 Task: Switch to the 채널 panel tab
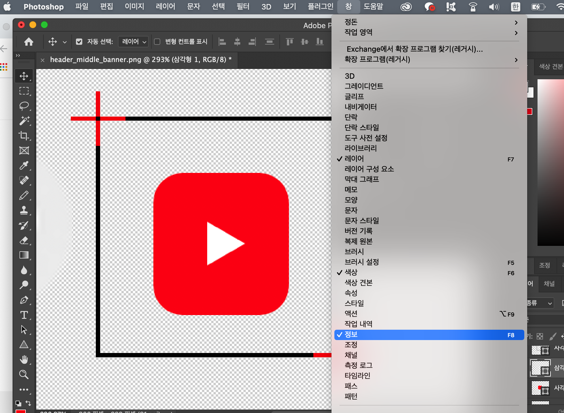pyautogui.click(x=549, y=284)
